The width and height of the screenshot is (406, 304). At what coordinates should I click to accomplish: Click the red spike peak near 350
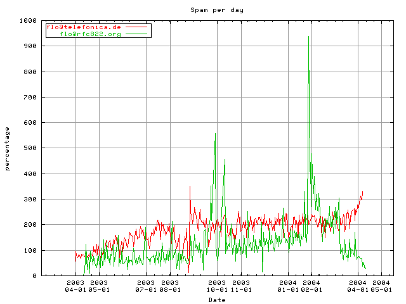pos(190,187)
